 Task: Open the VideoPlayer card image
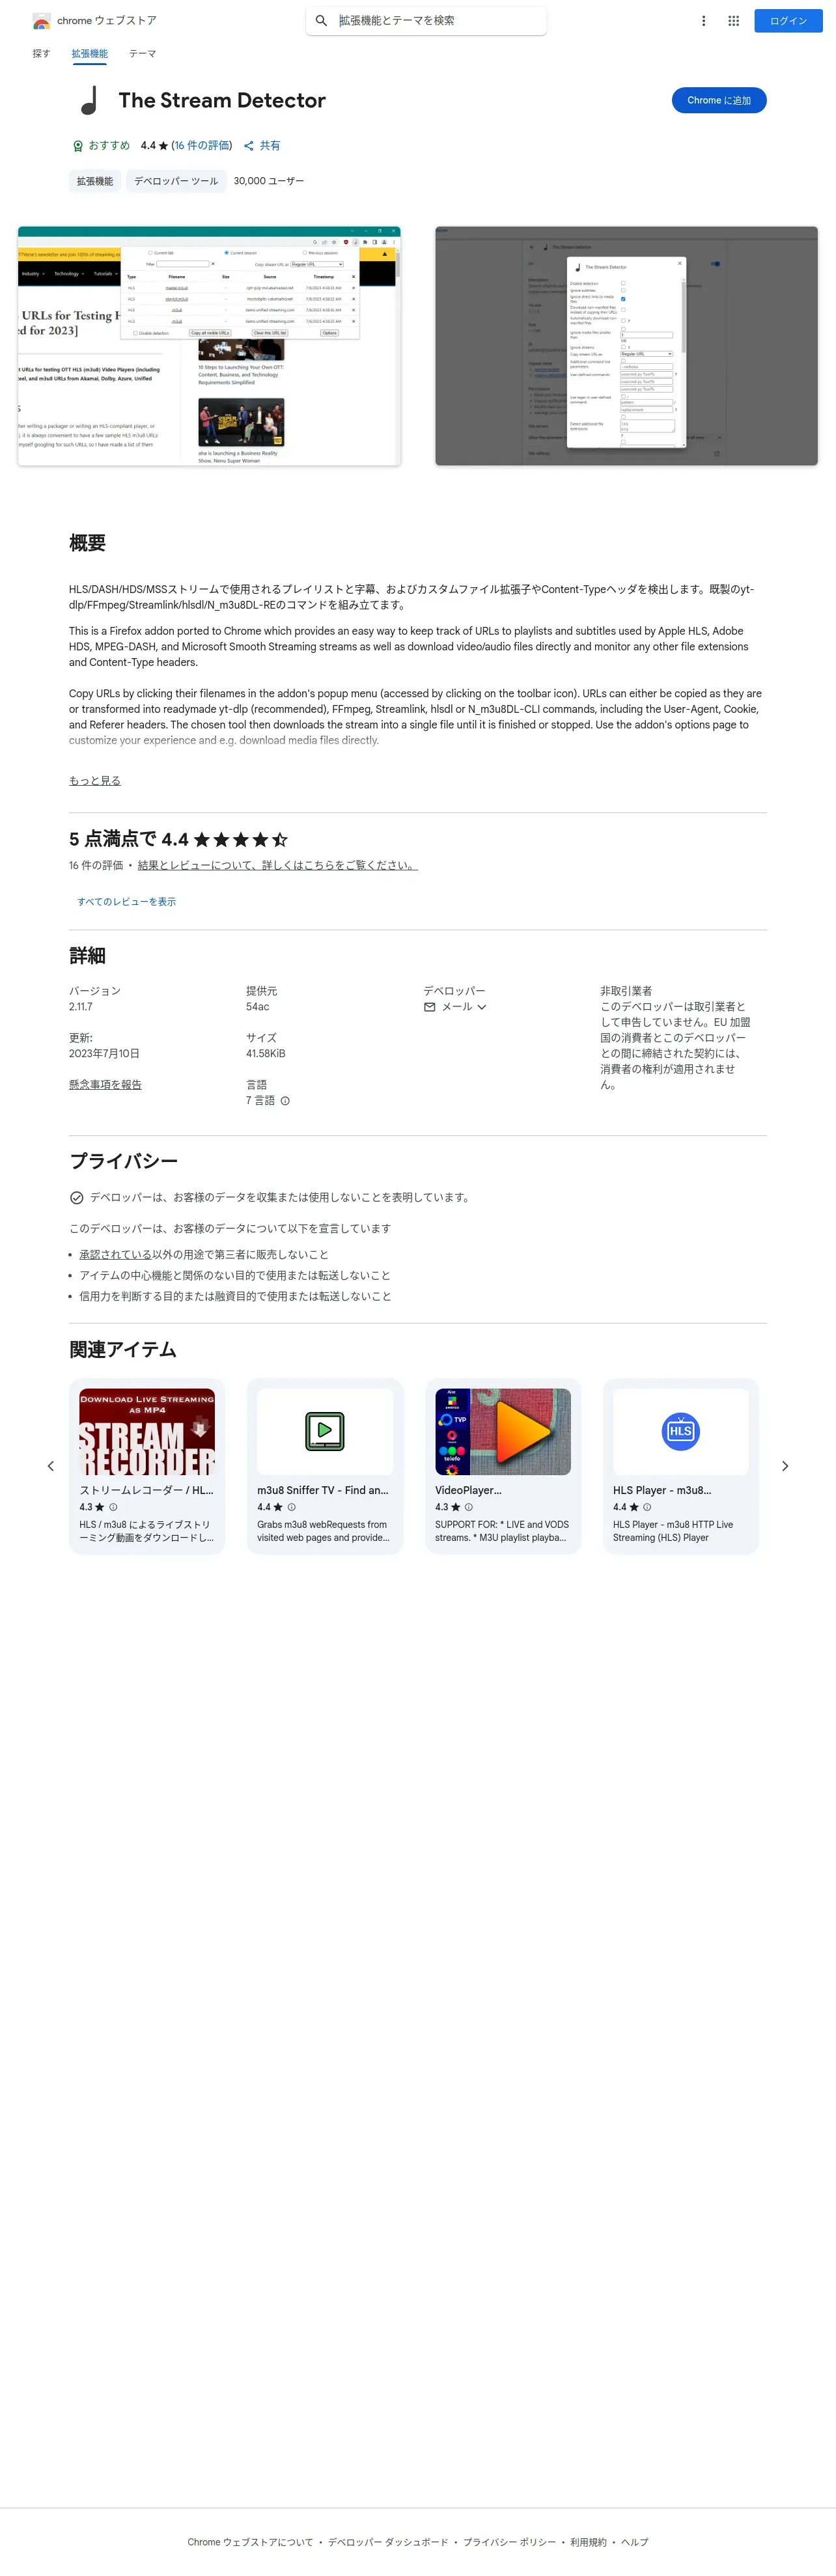(x=503, y=1431)
